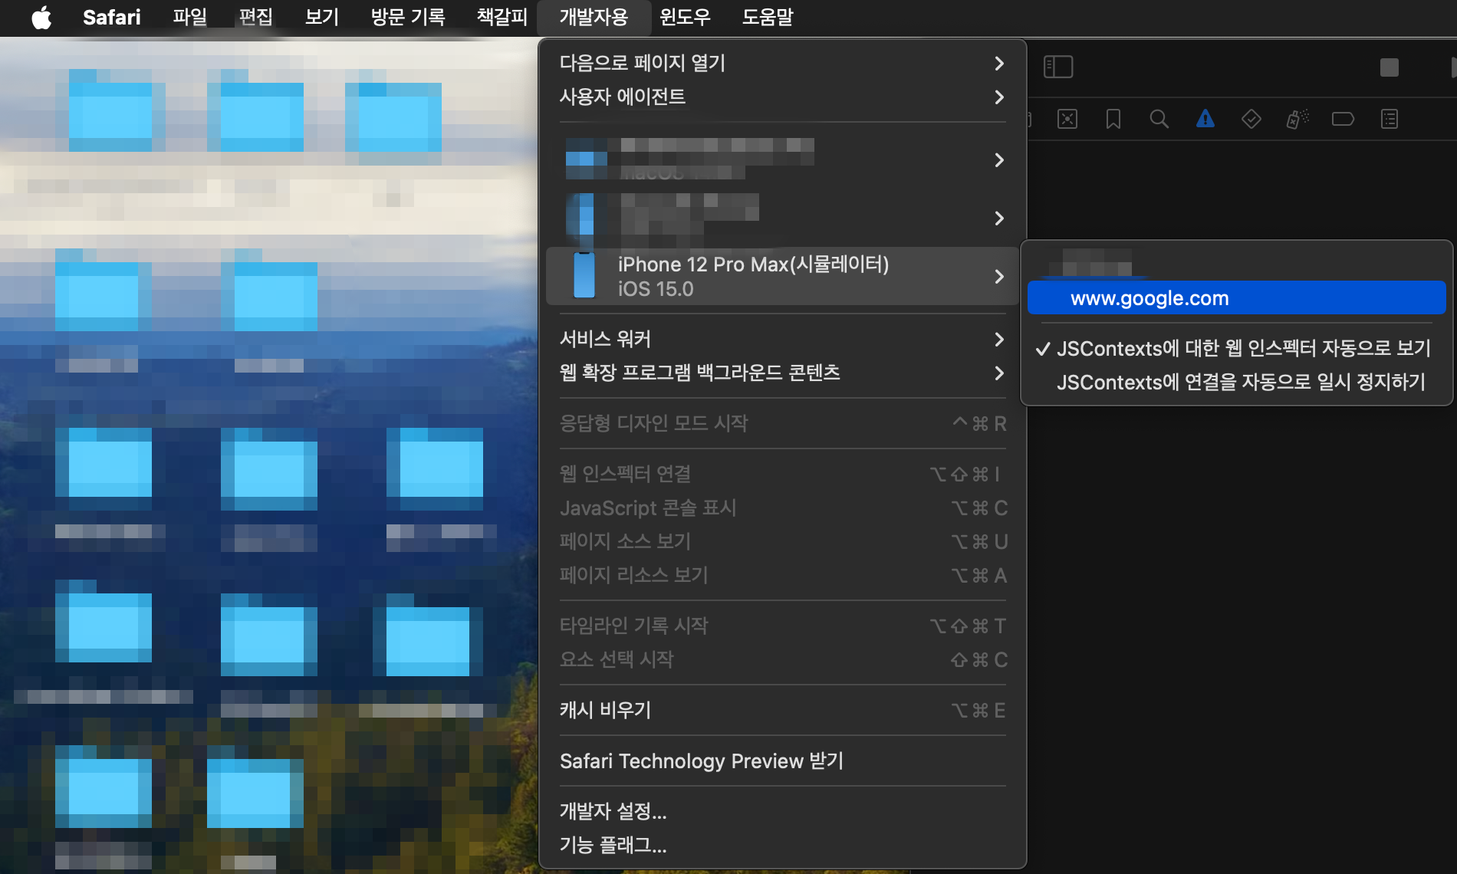This screenshot has width=1457, height=874.
Task: Open the 책갈피 menu
Action: (x=502, y=17)
